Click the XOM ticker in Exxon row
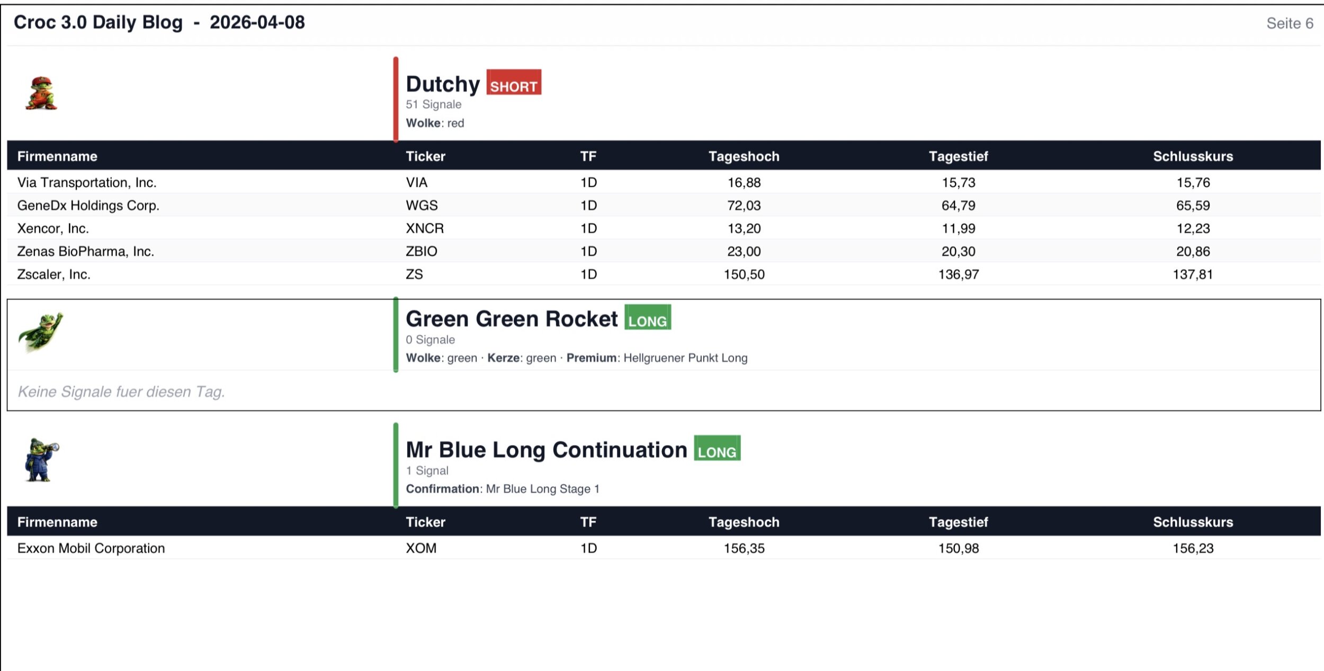This screenshot has height=671, width=1324. point(421,548)
